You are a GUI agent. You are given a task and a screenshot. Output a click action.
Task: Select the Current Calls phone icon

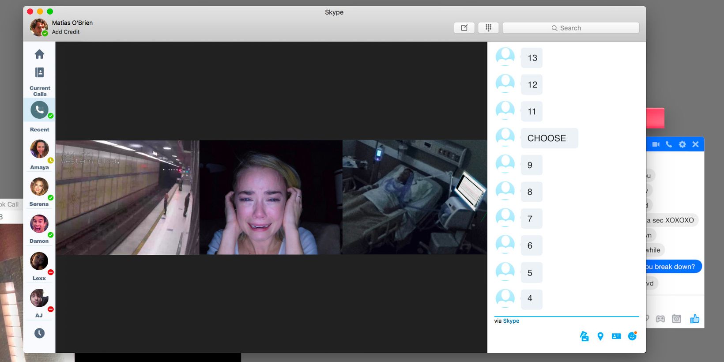[x=39, y=109]
